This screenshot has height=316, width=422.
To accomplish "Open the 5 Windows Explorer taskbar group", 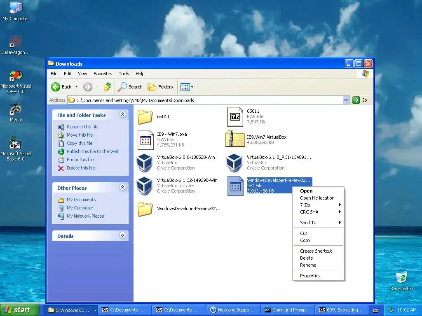I will click(71, 310).
